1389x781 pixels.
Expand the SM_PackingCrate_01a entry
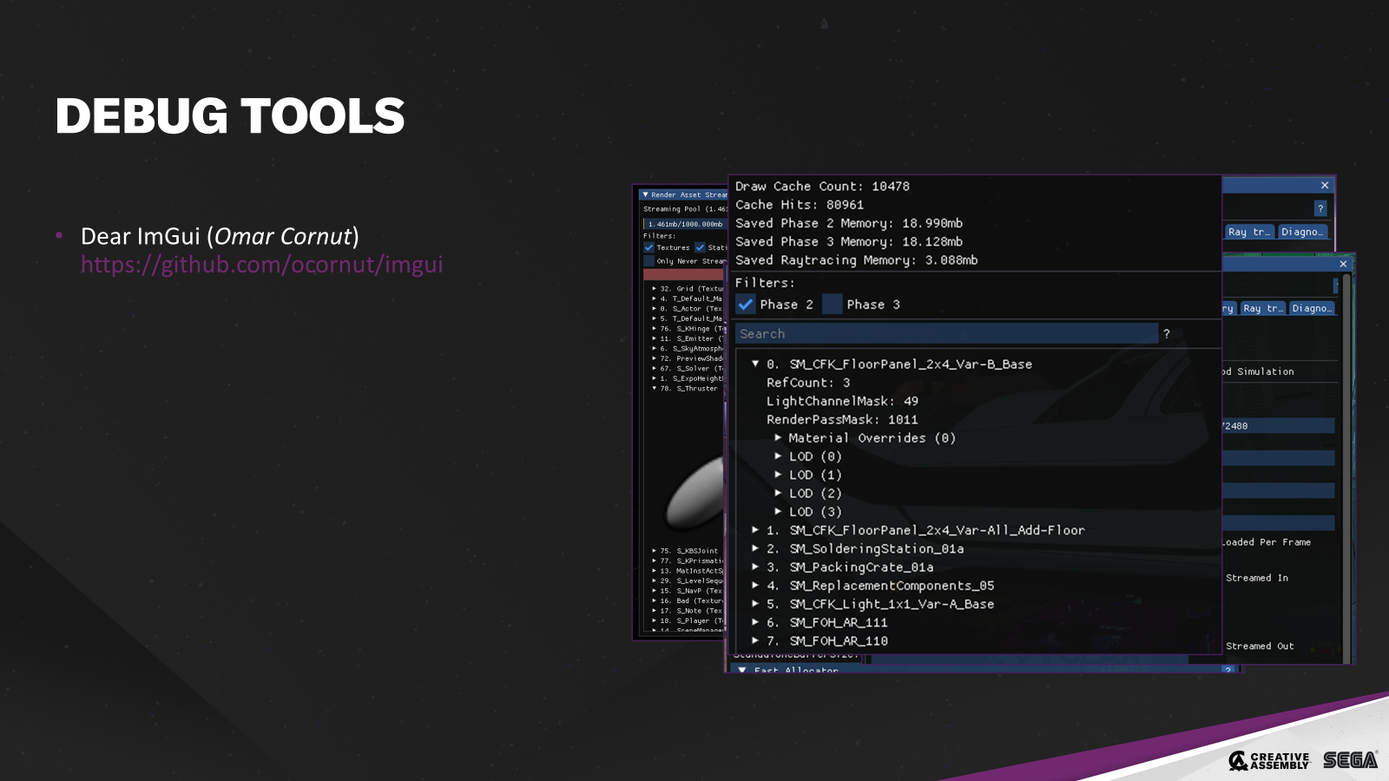(755, 567)
